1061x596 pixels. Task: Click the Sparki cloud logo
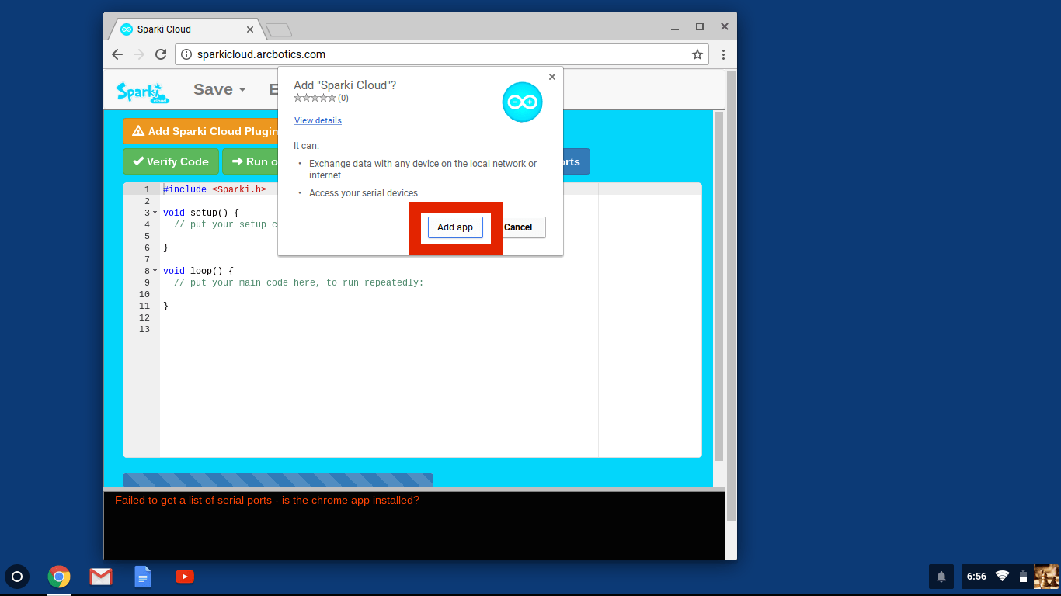pos(142,92)
